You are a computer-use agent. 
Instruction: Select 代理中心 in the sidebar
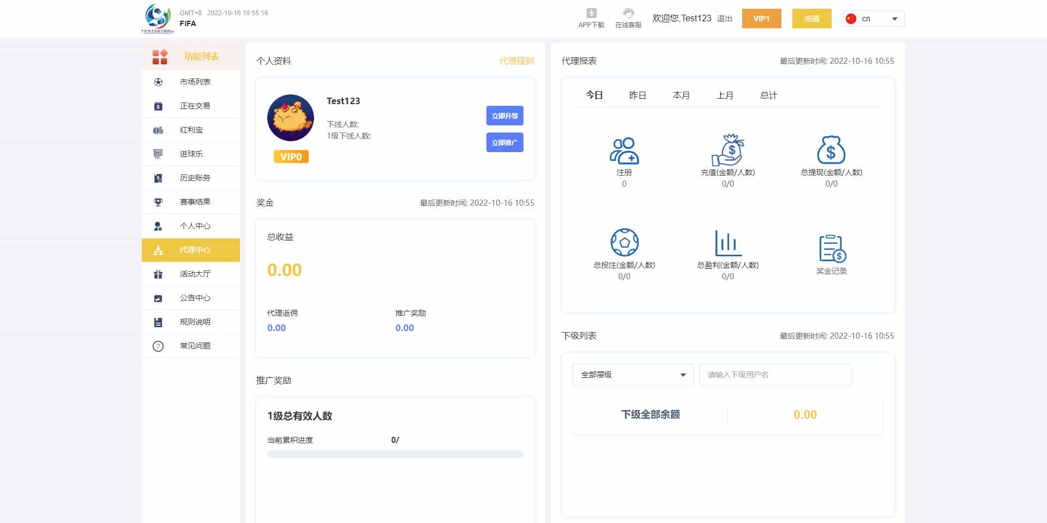click(191, 250)
